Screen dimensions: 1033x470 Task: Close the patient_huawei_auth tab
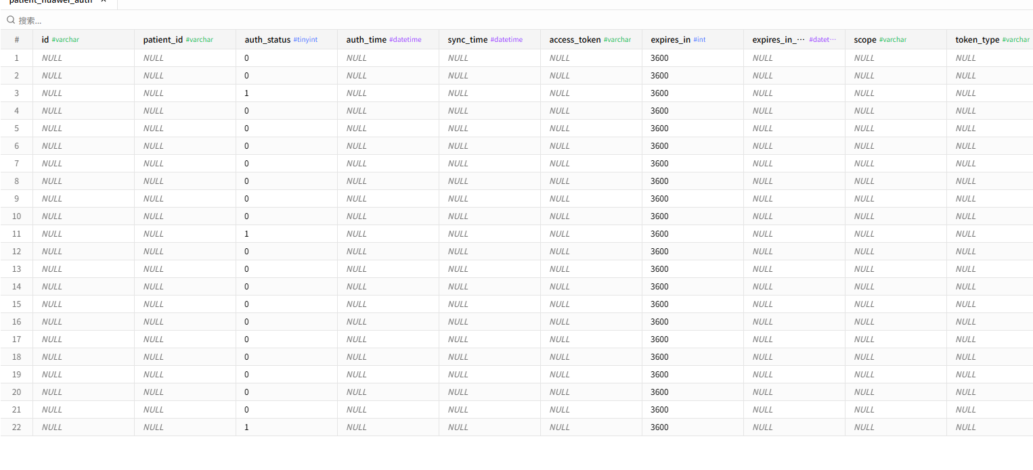(104, 2)
